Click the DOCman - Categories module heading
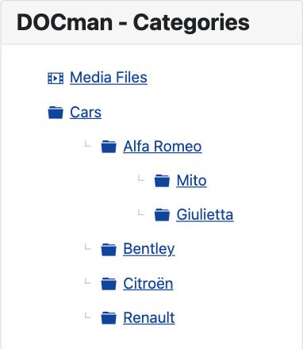Screen dimensions: 303x349 [x=133, y=23]
